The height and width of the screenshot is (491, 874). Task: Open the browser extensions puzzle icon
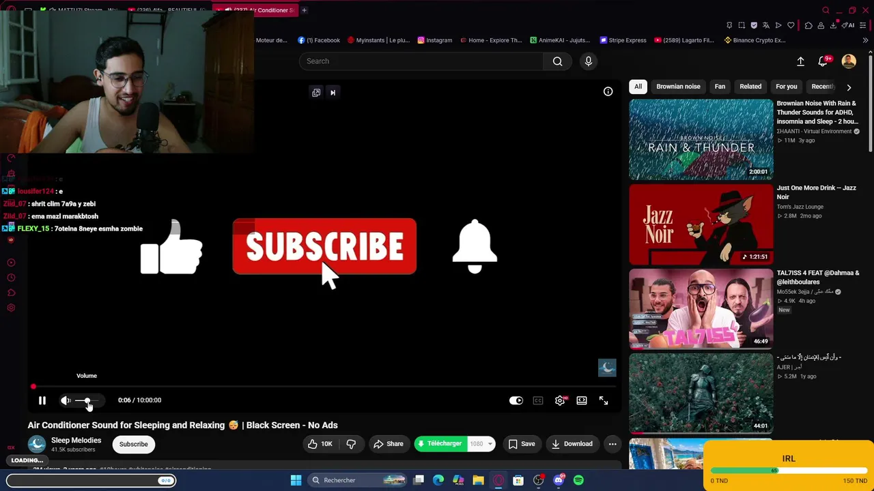click(808, 25)
